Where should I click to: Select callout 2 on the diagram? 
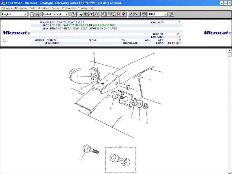[137, 91]
